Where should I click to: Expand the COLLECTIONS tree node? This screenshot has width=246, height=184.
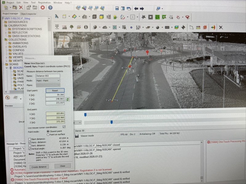(2, 40)
